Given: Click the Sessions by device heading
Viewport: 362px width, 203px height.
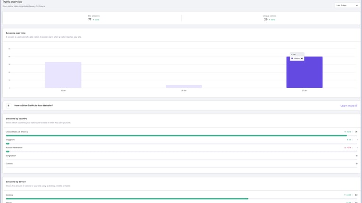Looking at the screenshot, I should pyautogui.click(x=16, y=182).
